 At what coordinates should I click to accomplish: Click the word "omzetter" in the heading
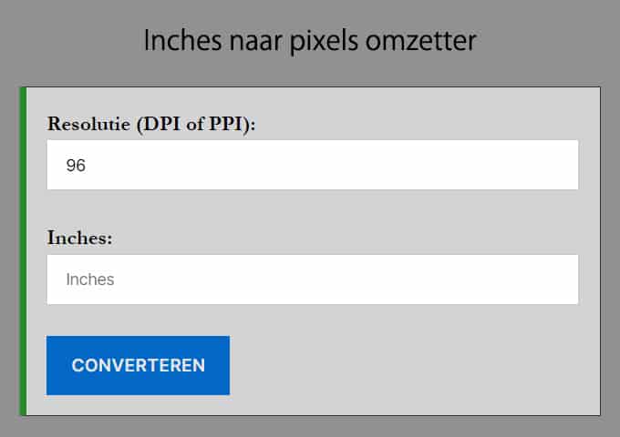point(428,41)
